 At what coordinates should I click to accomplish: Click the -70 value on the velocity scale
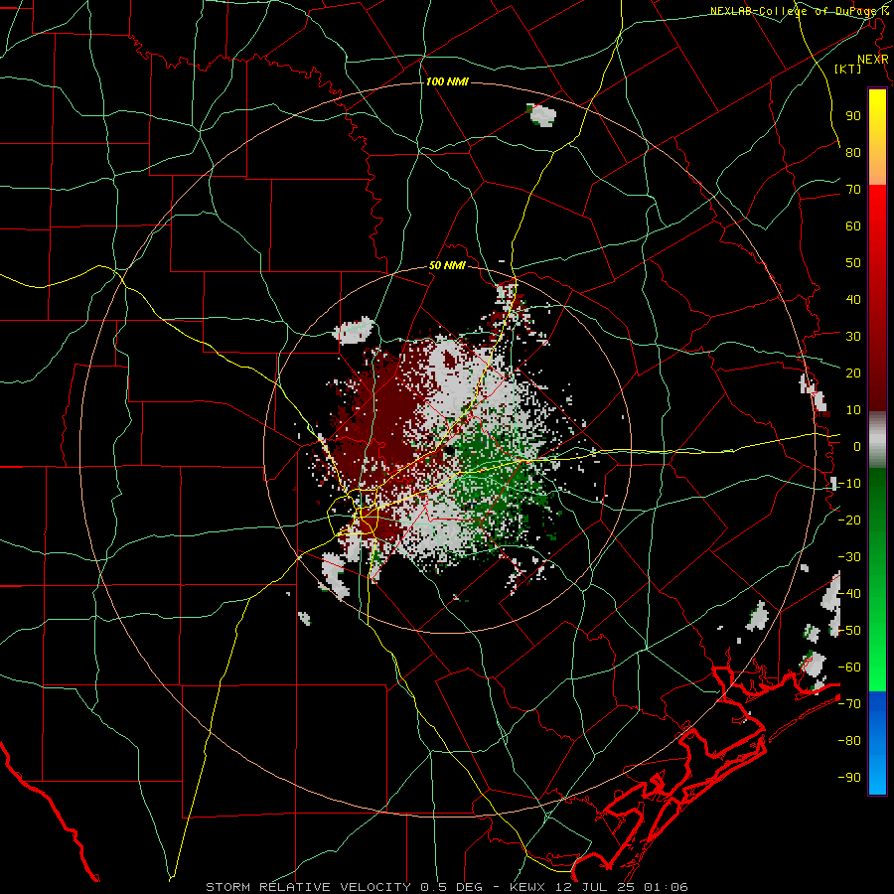pos(849,704)
